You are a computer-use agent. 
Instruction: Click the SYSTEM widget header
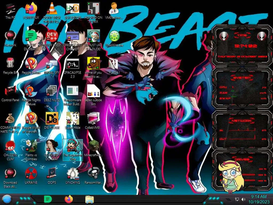click(242, 78)
